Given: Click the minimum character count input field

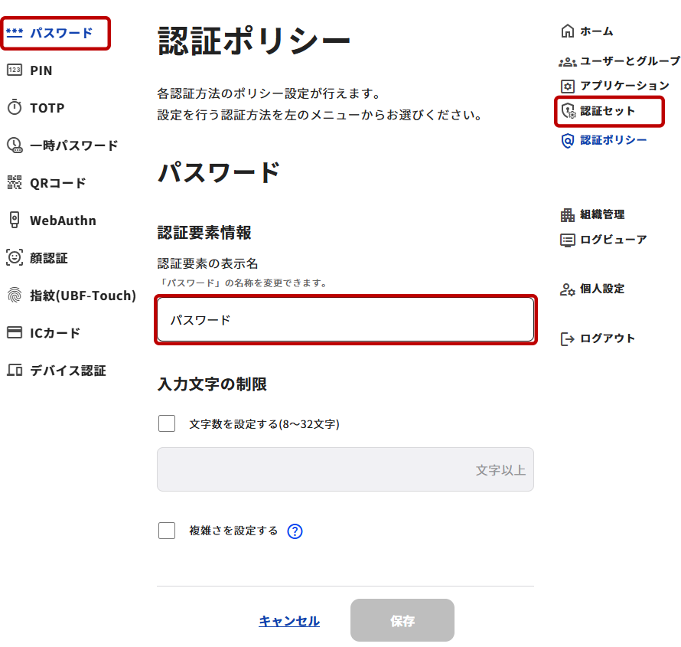Looking at the screenshot, I should pyautogui.click(x=345, y=469).
